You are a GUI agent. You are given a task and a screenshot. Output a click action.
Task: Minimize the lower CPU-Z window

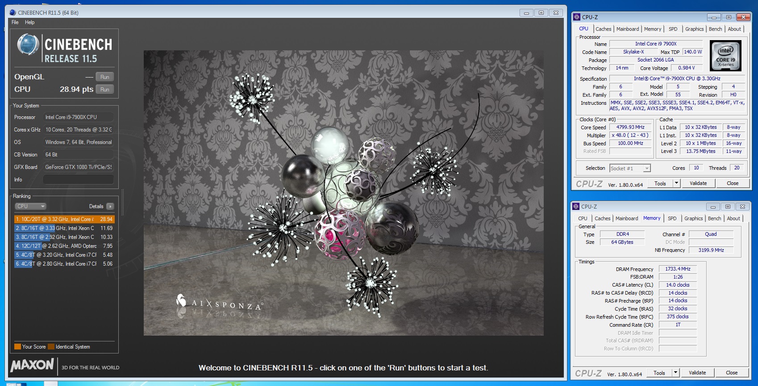712,207
